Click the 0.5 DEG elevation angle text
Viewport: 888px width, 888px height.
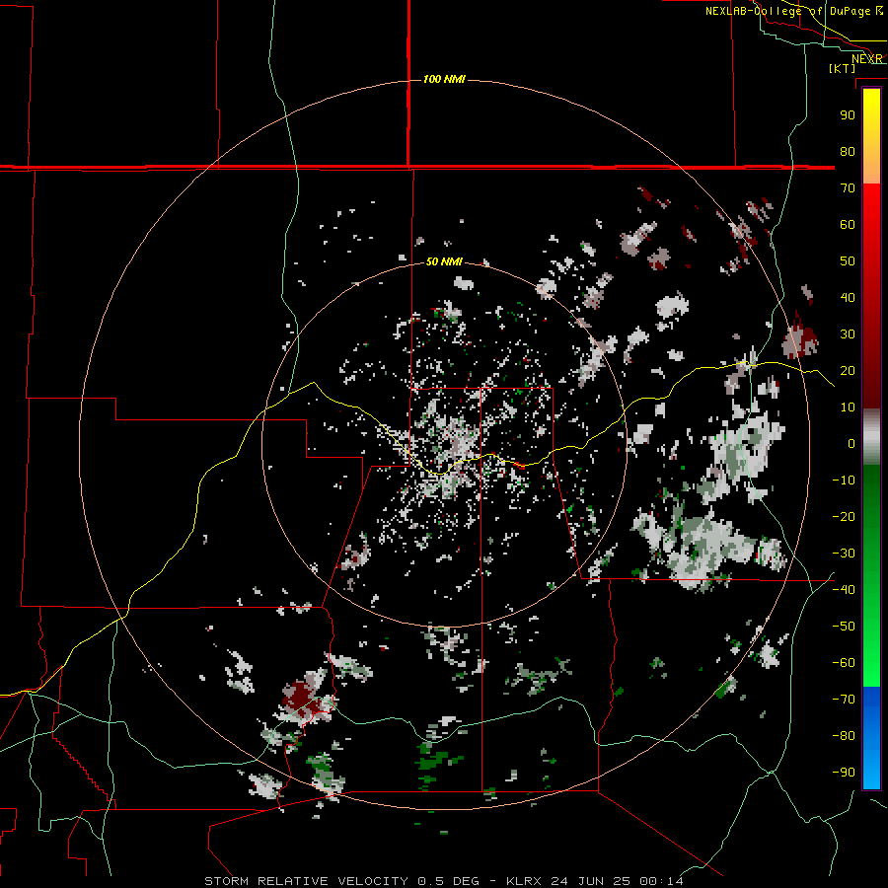[x=449, y=881]
